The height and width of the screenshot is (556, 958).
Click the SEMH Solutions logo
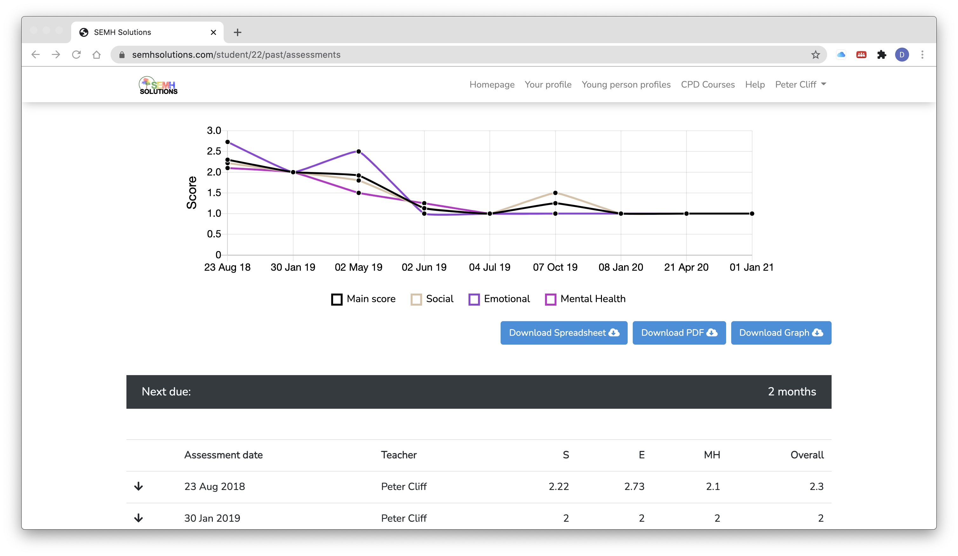coord(158,85)
